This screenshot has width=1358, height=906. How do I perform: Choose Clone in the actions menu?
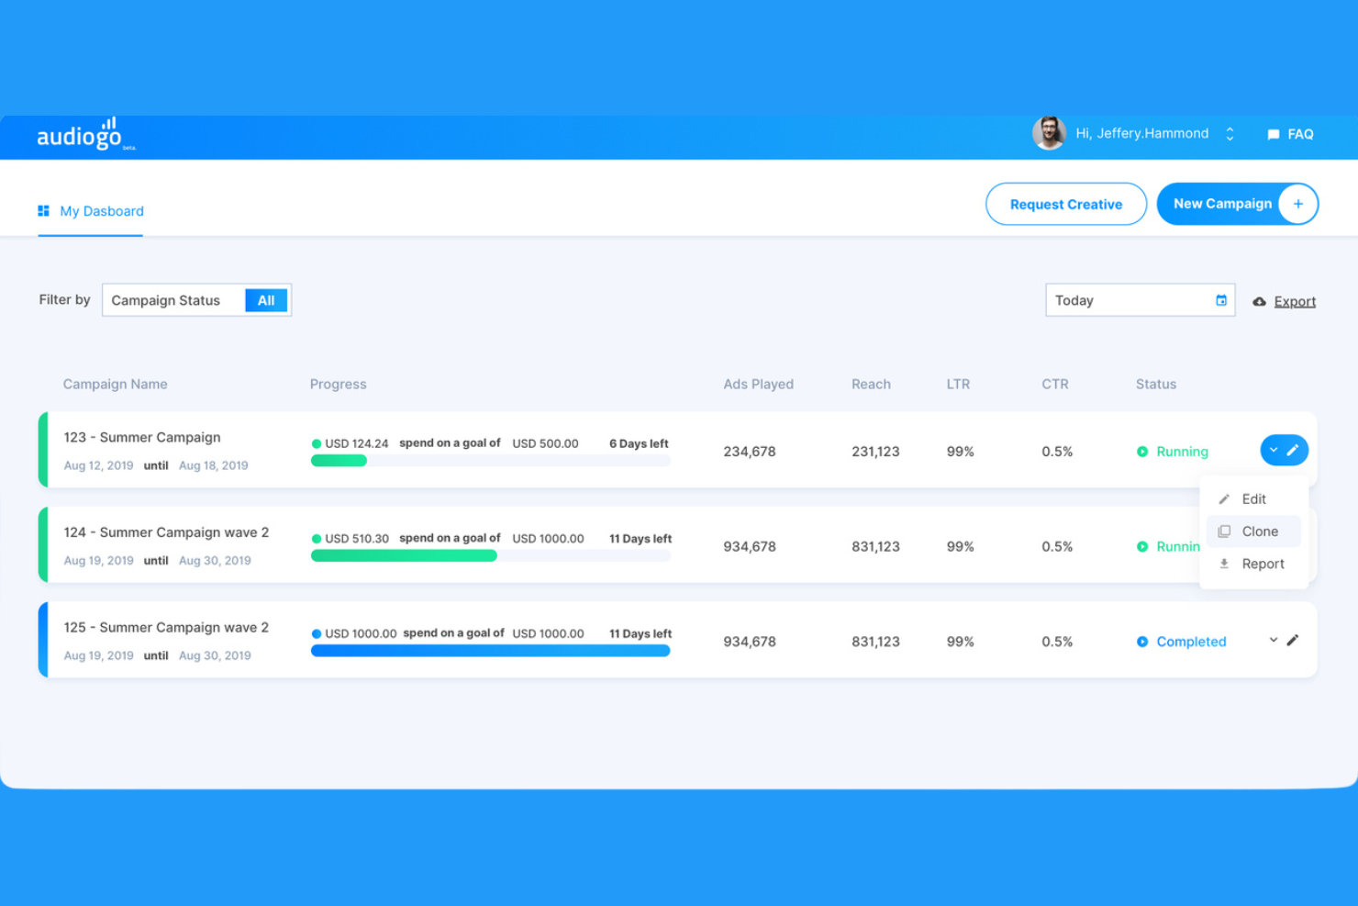pyautogui.click(x=1253, y=531)
